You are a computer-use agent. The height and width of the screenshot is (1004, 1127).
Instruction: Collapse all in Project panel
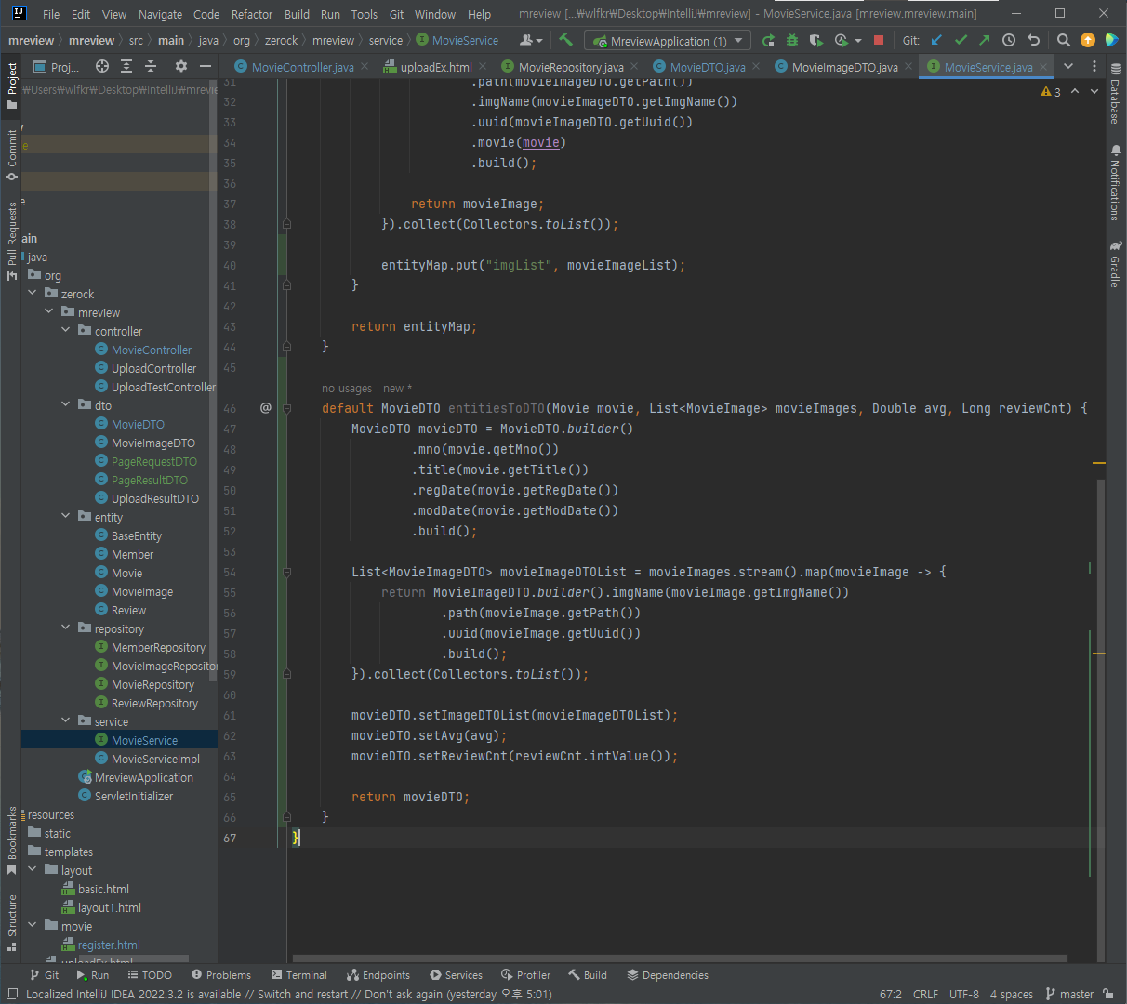(151, 66)
